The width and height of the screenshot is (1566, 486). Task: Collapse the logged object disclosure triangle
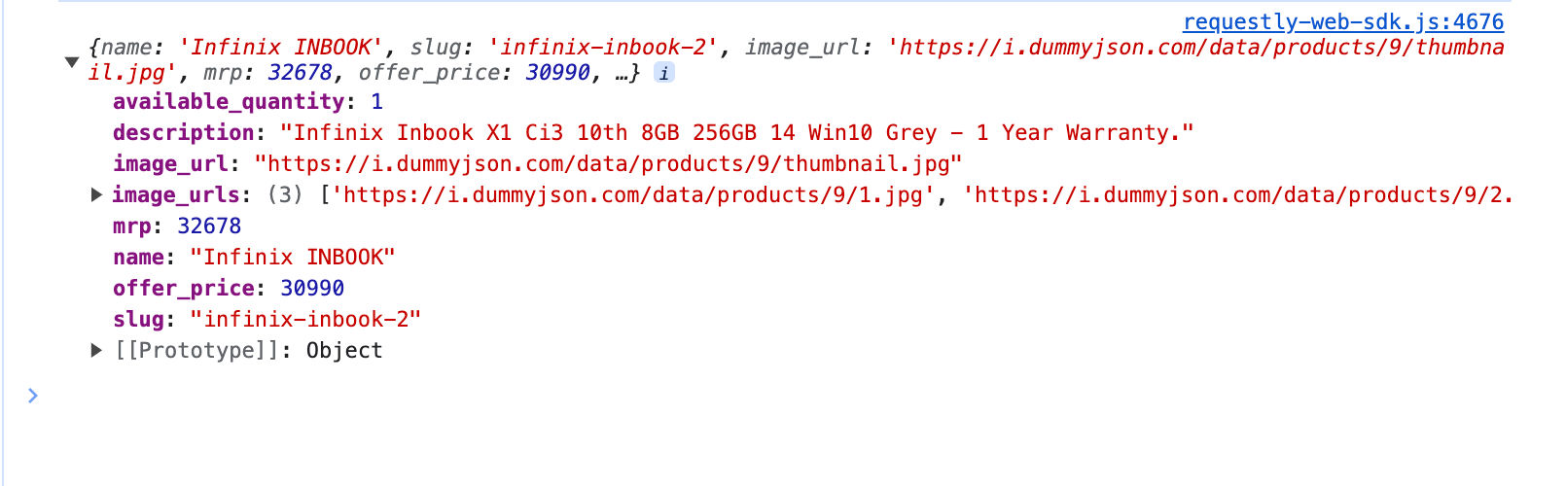[72, 62]
